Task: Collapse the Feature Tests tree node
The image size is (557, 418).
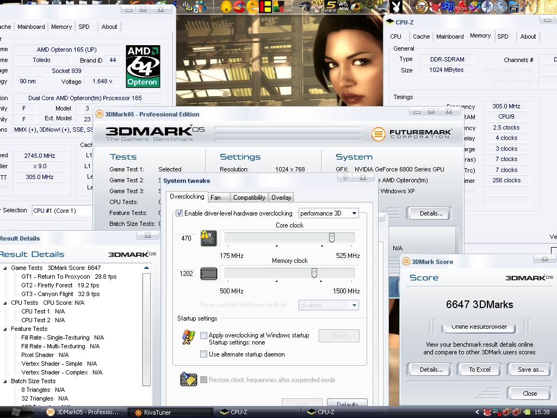Action: point(5,329)
